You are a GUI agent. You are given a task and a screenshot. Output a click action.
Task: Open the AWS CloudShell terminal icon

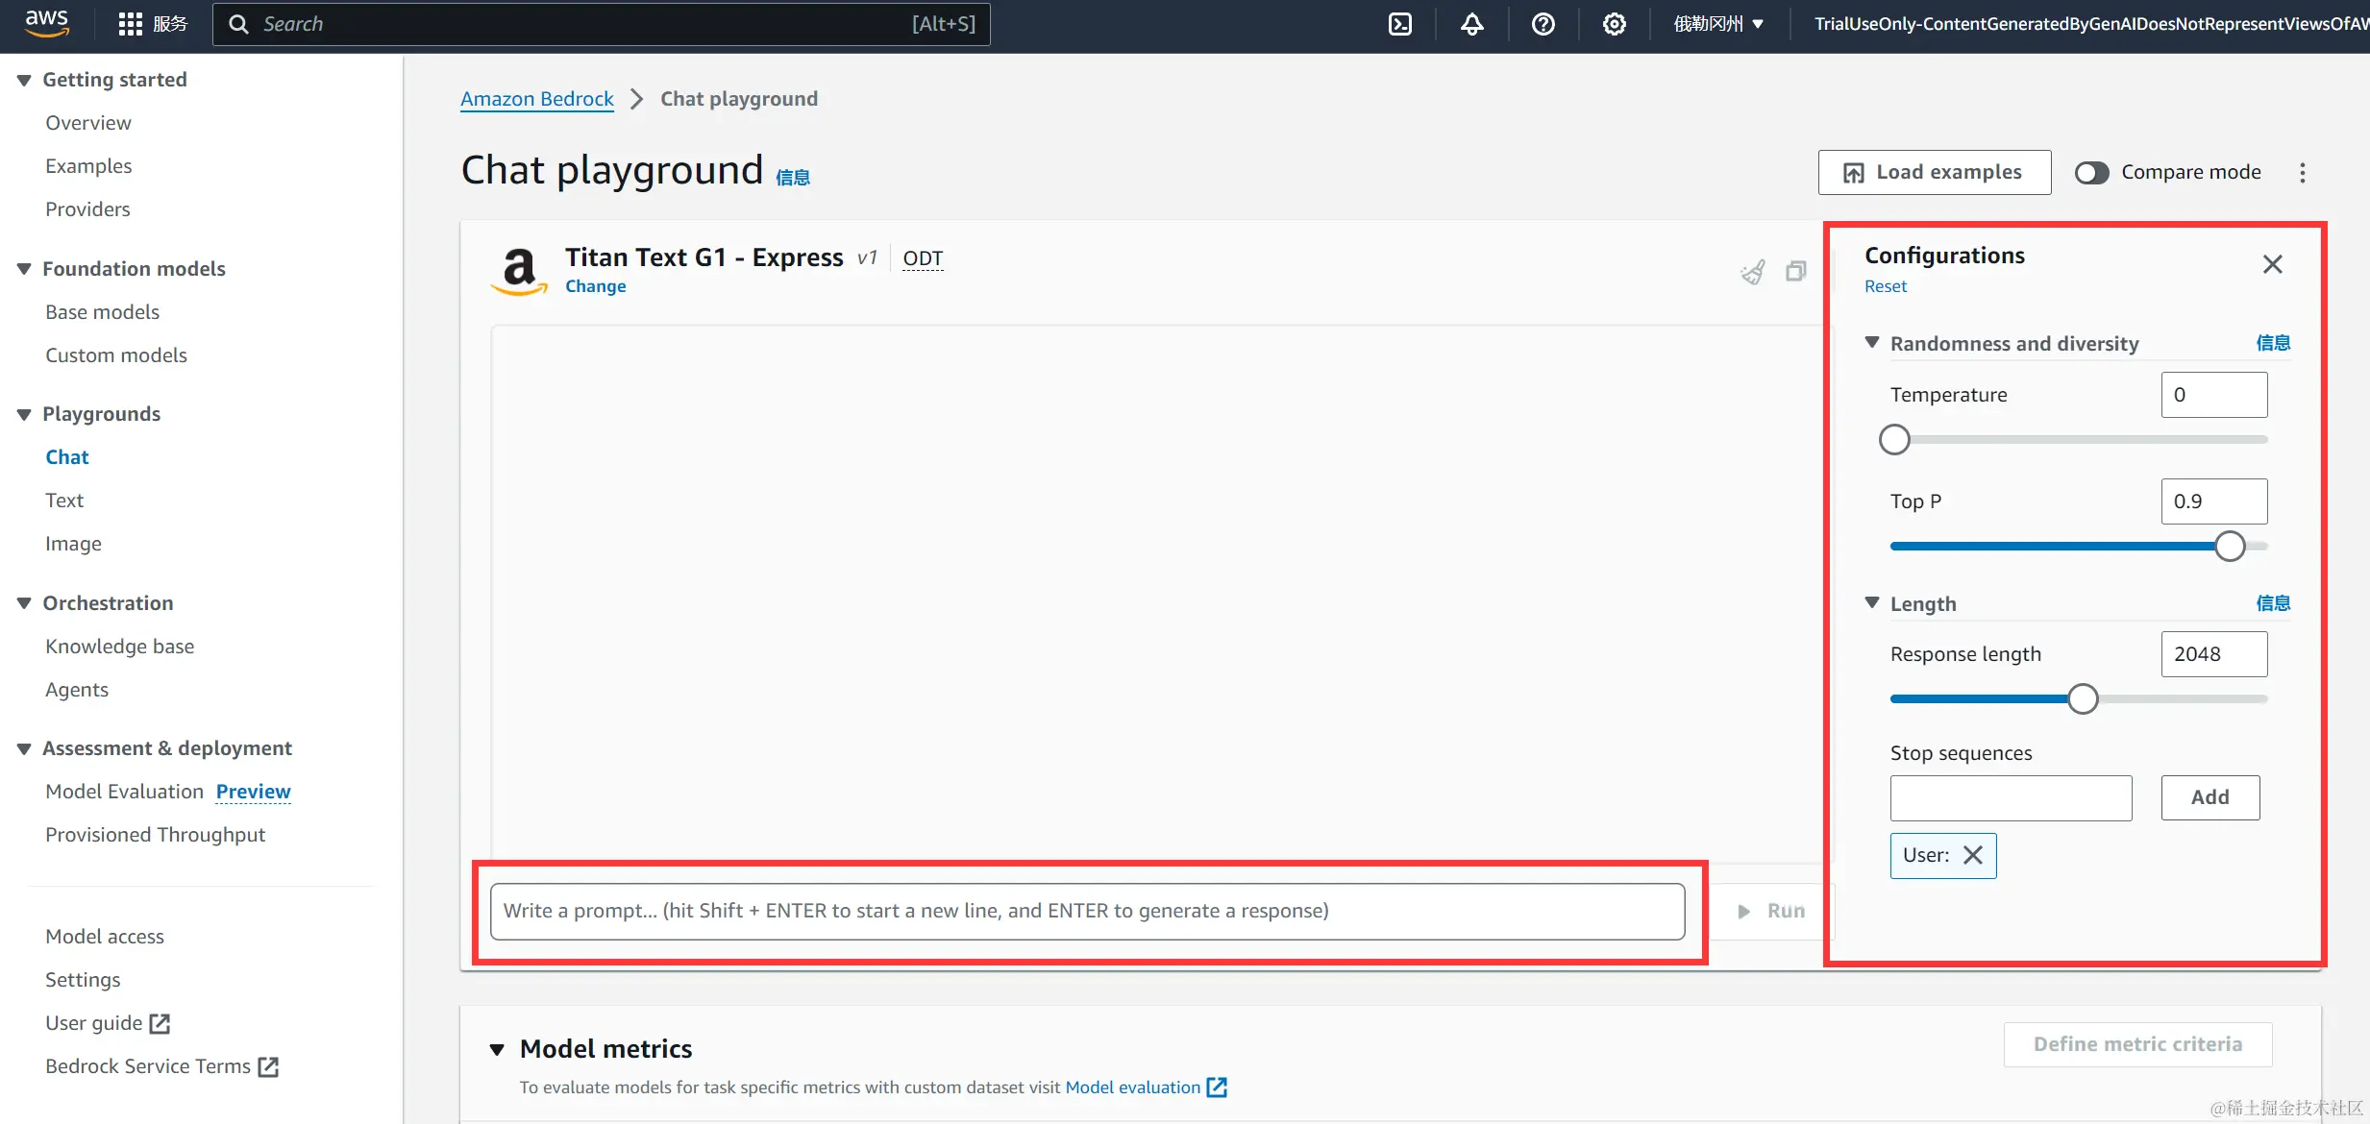(1400, 24)
